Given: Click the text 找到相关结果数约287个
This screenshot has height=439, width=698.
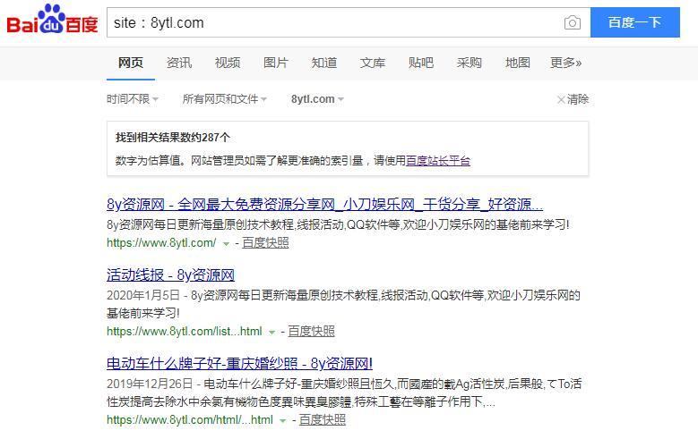Looking at the screenshot, I should (x=173, y=138).
